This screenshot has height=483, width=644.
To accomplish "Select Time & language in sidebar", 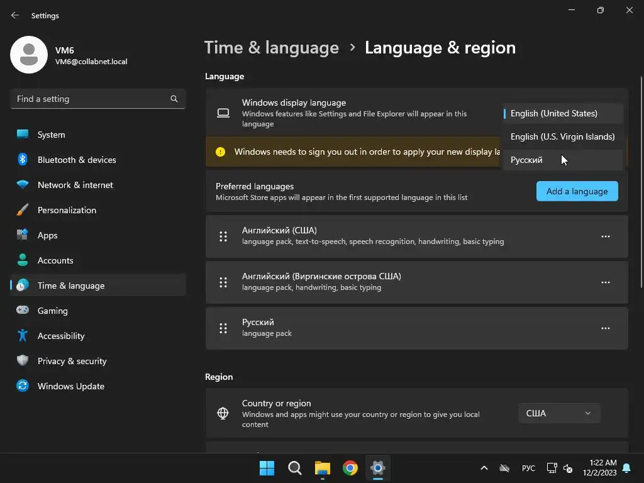I will click(97, 286).
